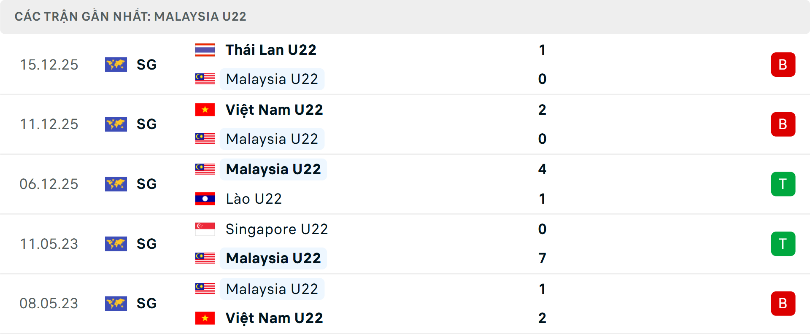
Task: Click the green T badge for the Laos match
Action: [783, 184]
